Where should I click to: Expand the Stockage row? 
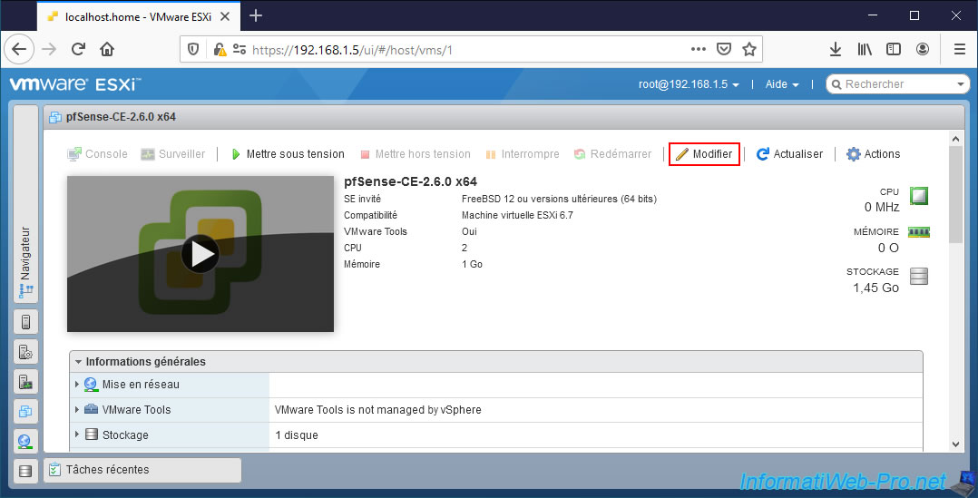click(77, 435)
